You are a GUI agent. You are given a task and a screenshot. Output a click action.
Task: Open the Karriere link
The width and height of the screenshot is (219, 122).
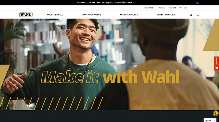tap(162, 8)
